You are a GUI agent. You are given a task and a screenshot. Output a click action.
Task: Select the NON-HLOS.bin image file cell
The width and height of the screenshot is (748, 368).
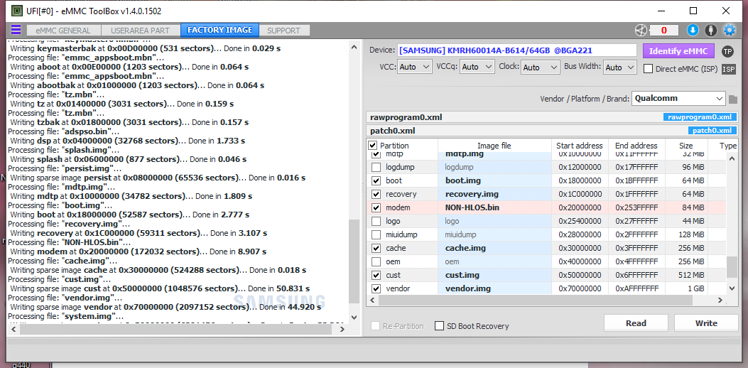(x=494, y=207)
